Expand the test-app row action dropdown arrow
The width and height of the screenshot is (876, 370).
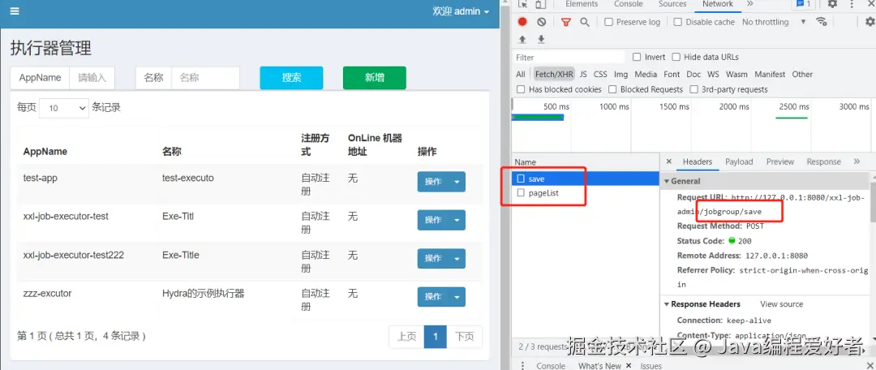(457, 182)
